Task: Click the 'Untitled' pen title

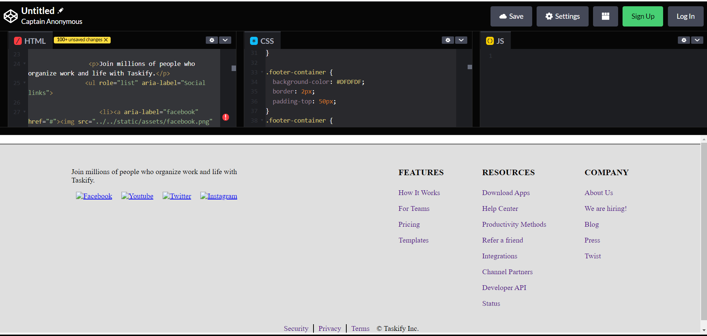Action: pos(38,11)
